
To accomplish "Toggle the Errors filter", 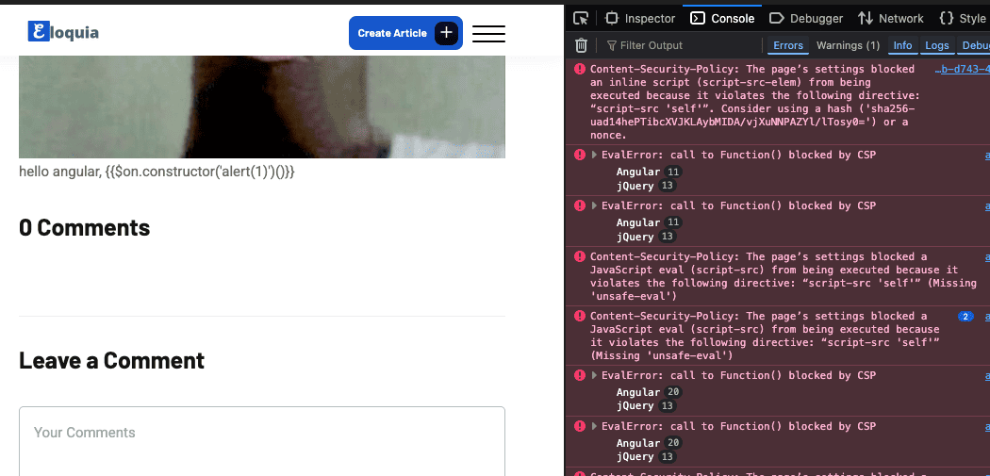I will pyautogui.click(x=788, y=45).
